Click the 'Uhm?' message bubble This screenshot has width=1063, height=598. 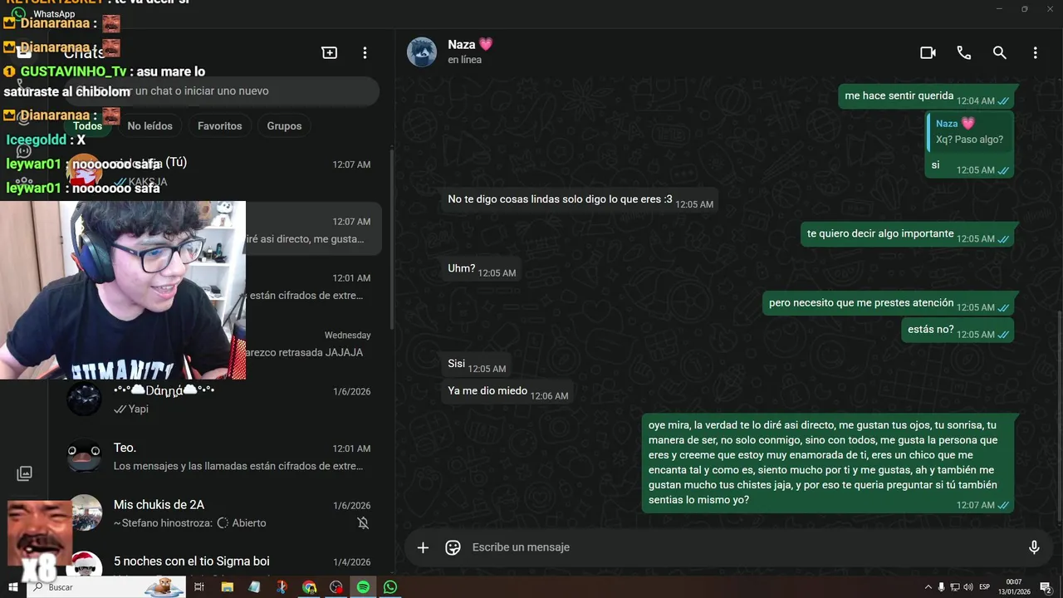coord(481,269)
